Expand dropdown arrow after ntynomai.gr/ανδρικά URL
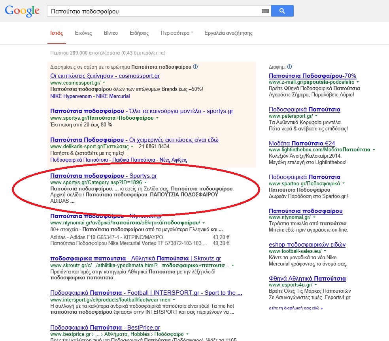The width and height of the screenshot is (389, 341). [x=204, y=223]
